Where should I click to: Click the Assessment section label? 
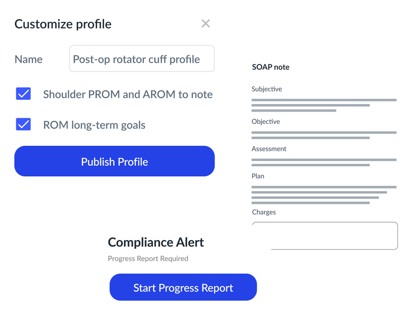tap(268, 148)
